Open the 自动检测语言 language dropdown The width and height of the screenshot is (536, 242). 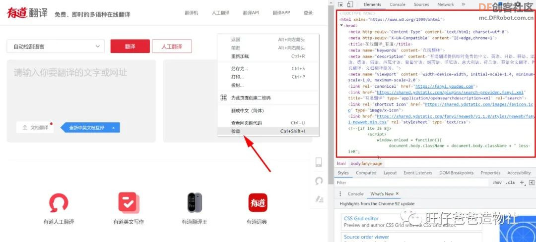56,47
